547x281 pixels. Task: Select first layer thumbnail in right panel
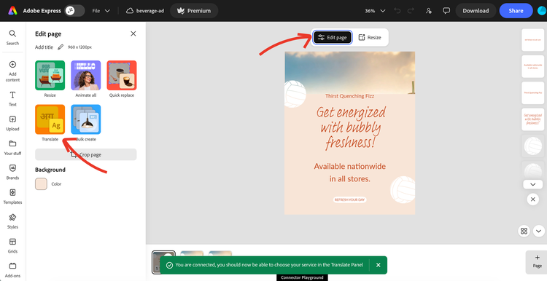(x=532, y=40)
